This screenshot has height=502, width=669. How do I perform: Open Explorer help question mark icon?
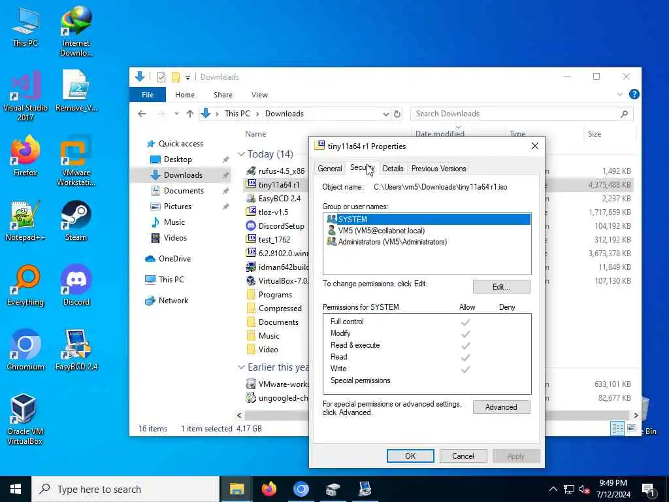pos(634,94)
